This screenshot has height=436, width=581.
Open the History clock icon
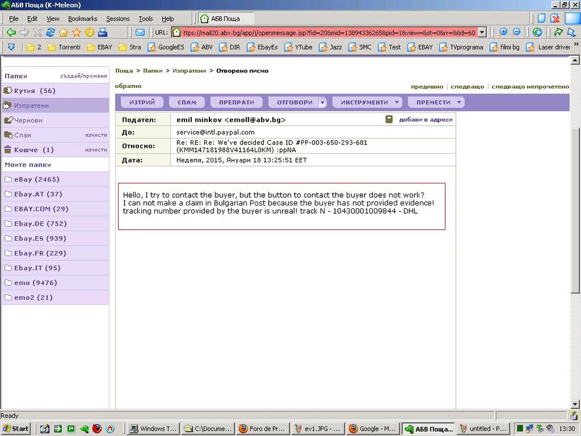pyautogui.click(x=90, y=33)
